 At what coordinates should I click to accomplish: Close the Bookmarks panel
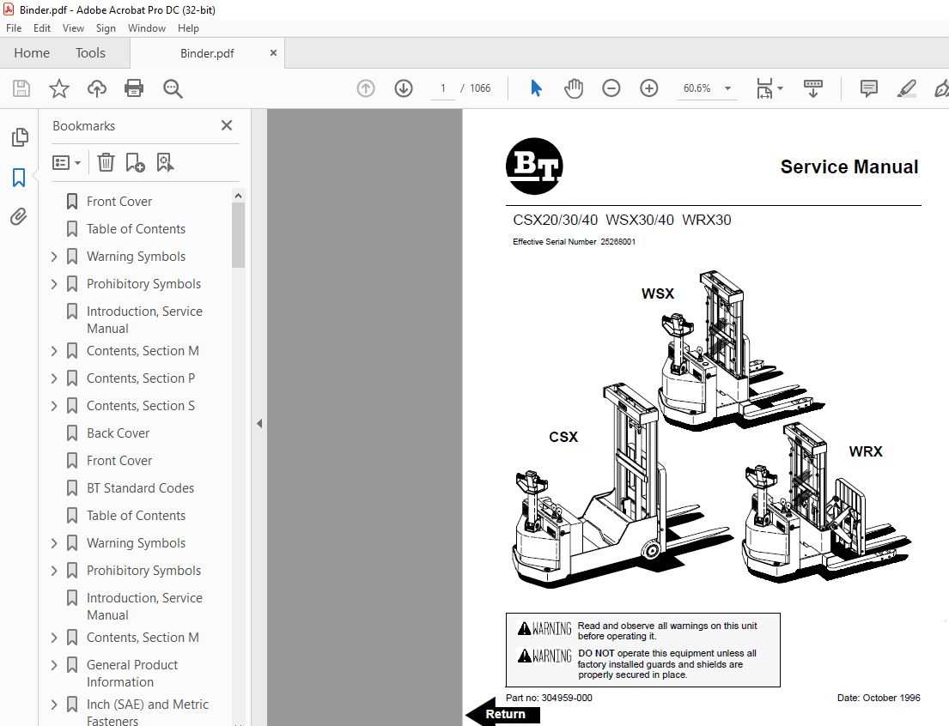point(227,125)
